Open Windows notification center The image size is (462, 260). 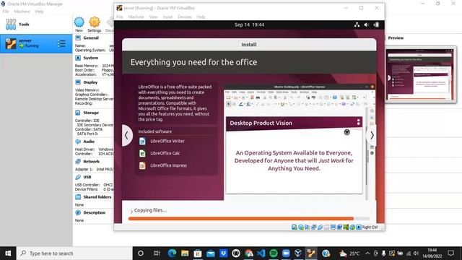450,253
